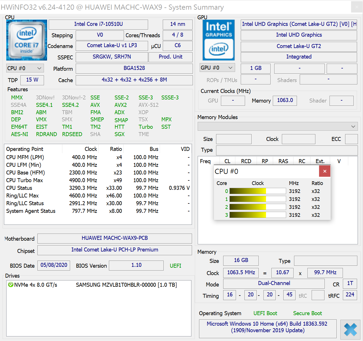Click the SGX feature flag
The image size is (363, 341).
pyautogui.click(x=119, y=134)
